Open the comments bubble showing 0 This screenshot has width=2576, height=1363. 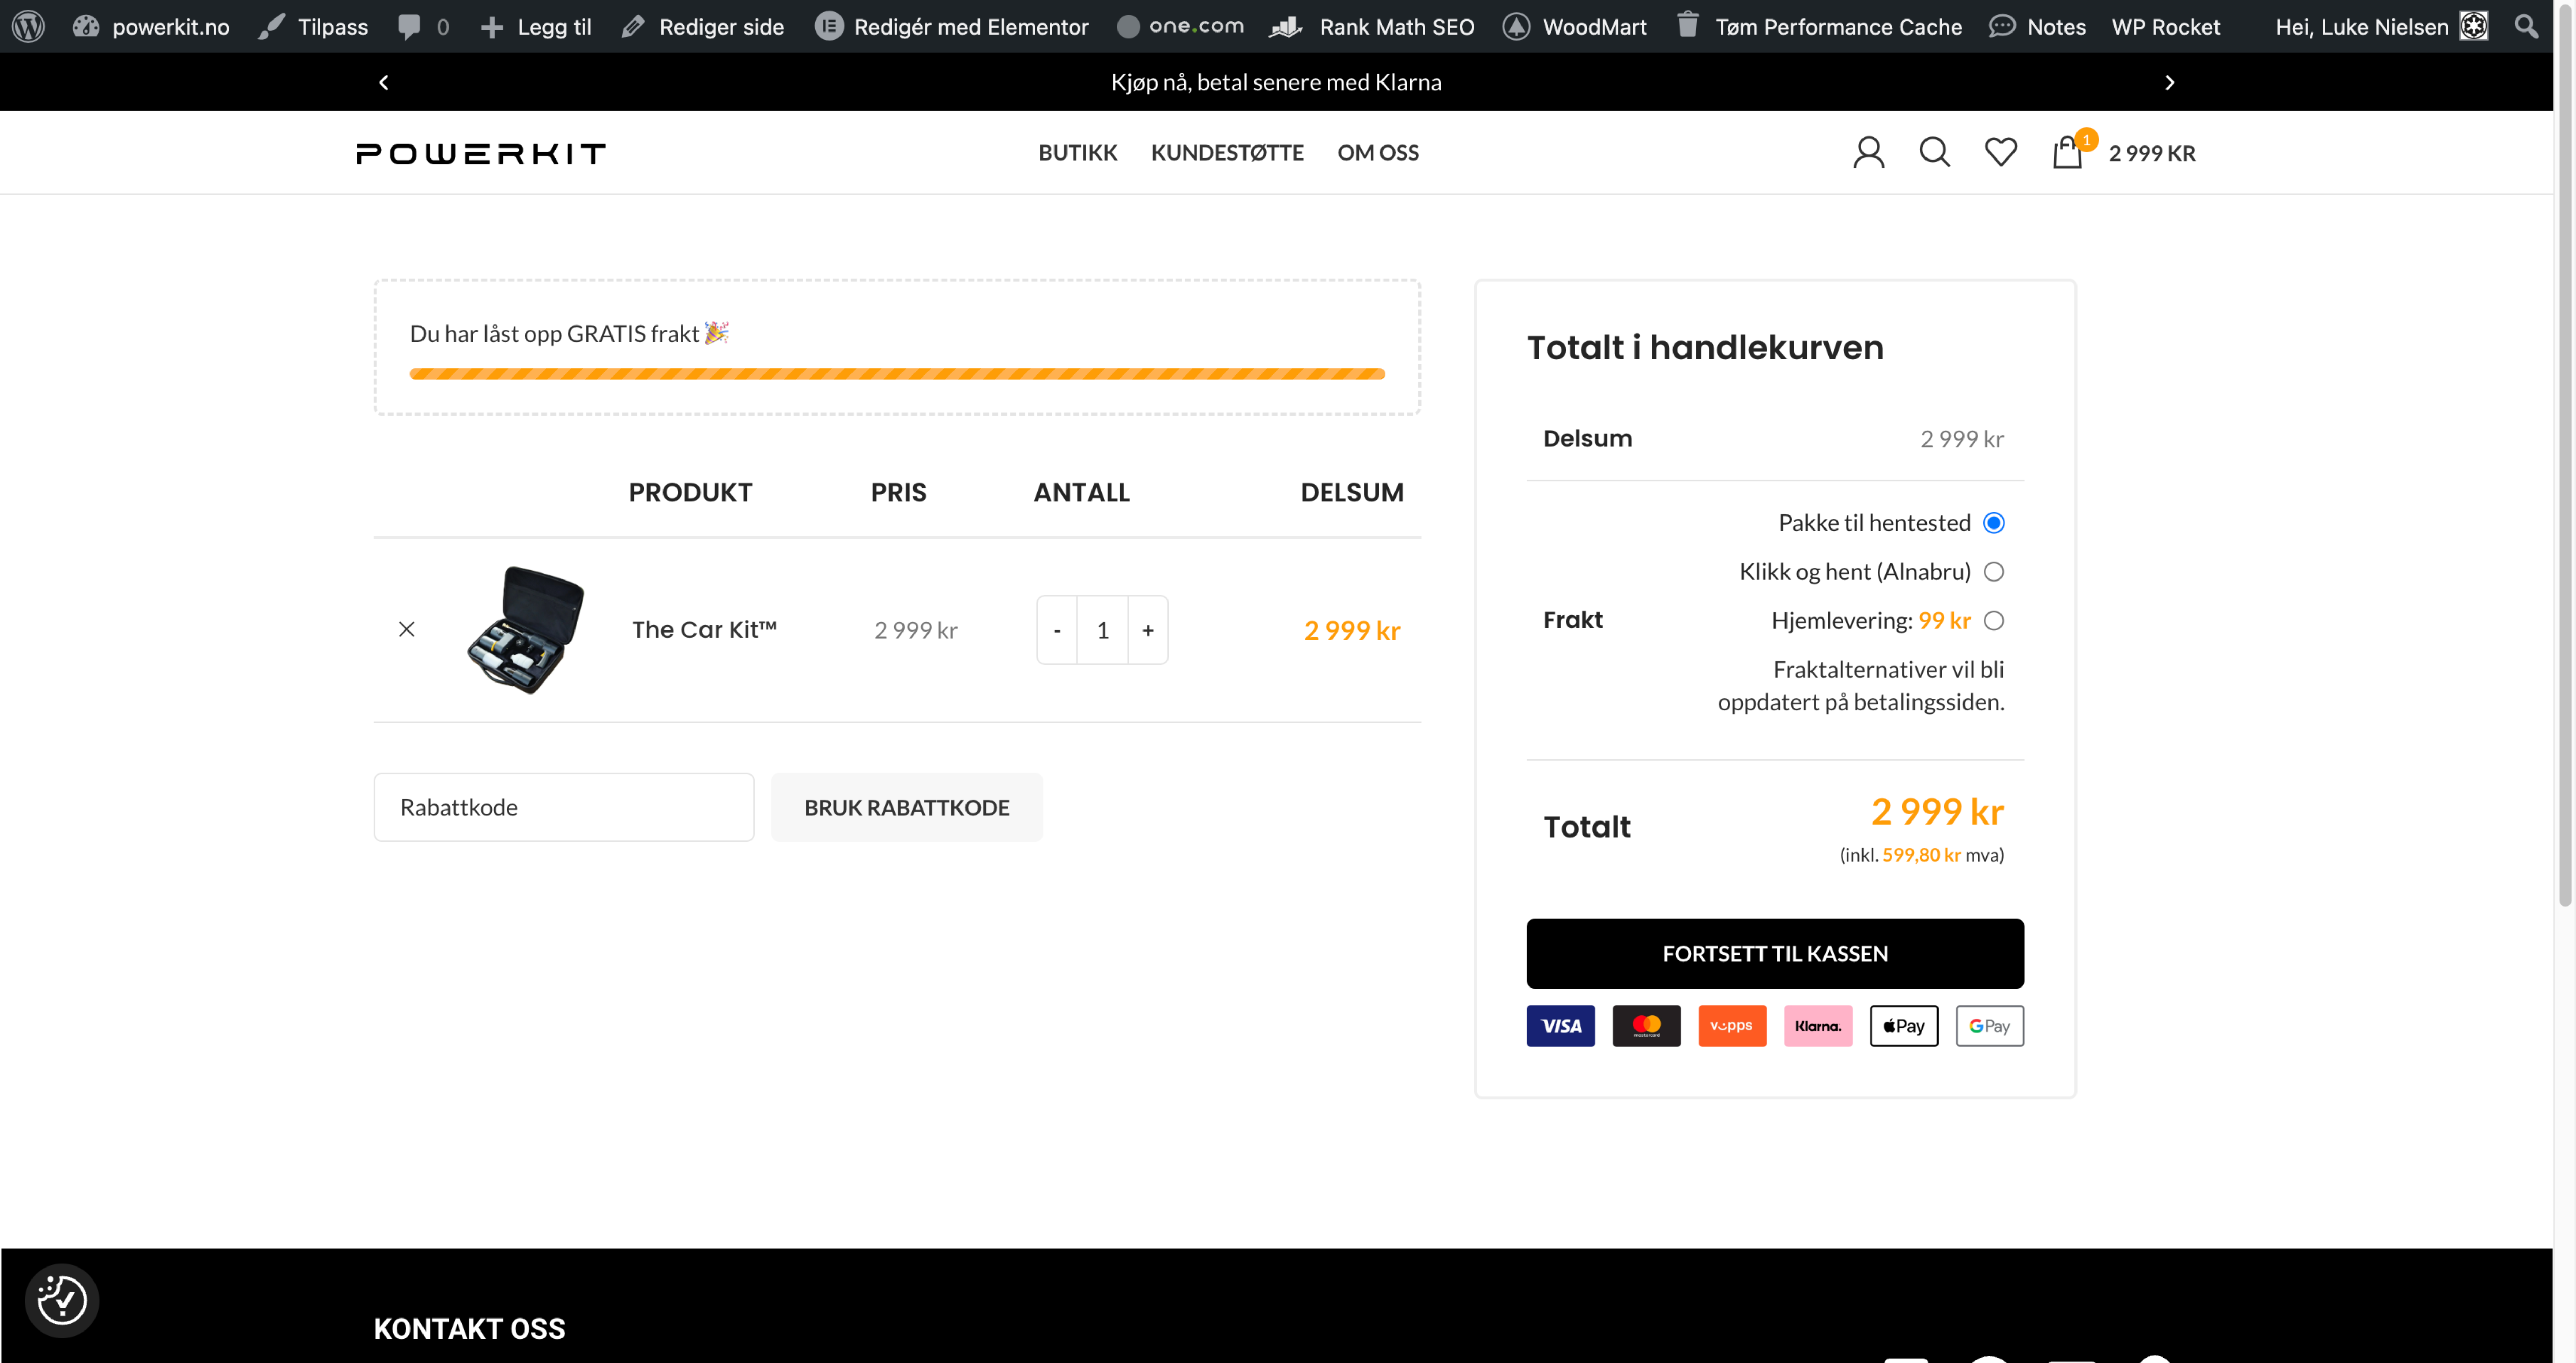click(x=423, y=27)
